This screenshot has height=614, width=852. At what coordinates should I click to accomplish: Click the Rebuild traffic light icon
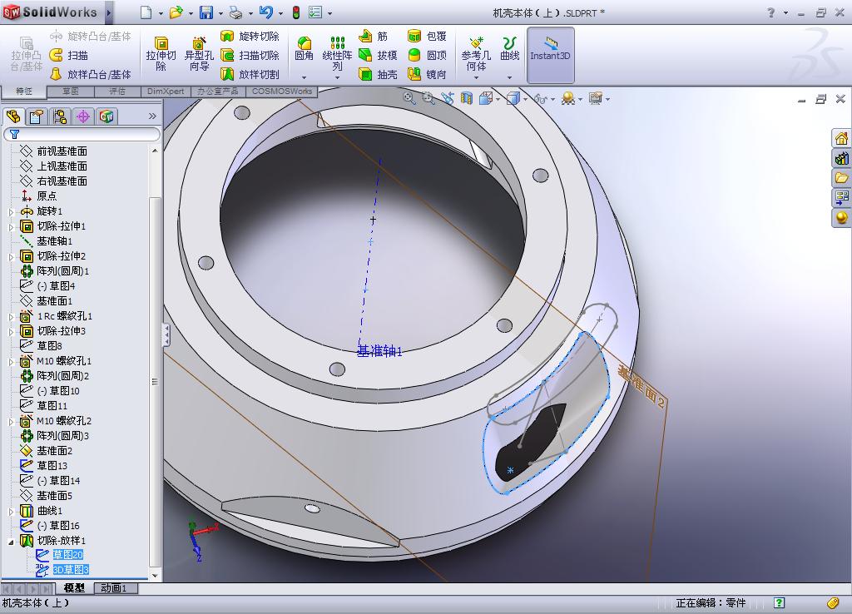point(296,12)
